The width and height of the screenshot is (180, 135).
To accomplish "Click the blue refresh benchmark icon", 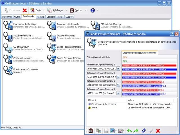I will pyautogui.click(x=144, y=131).
